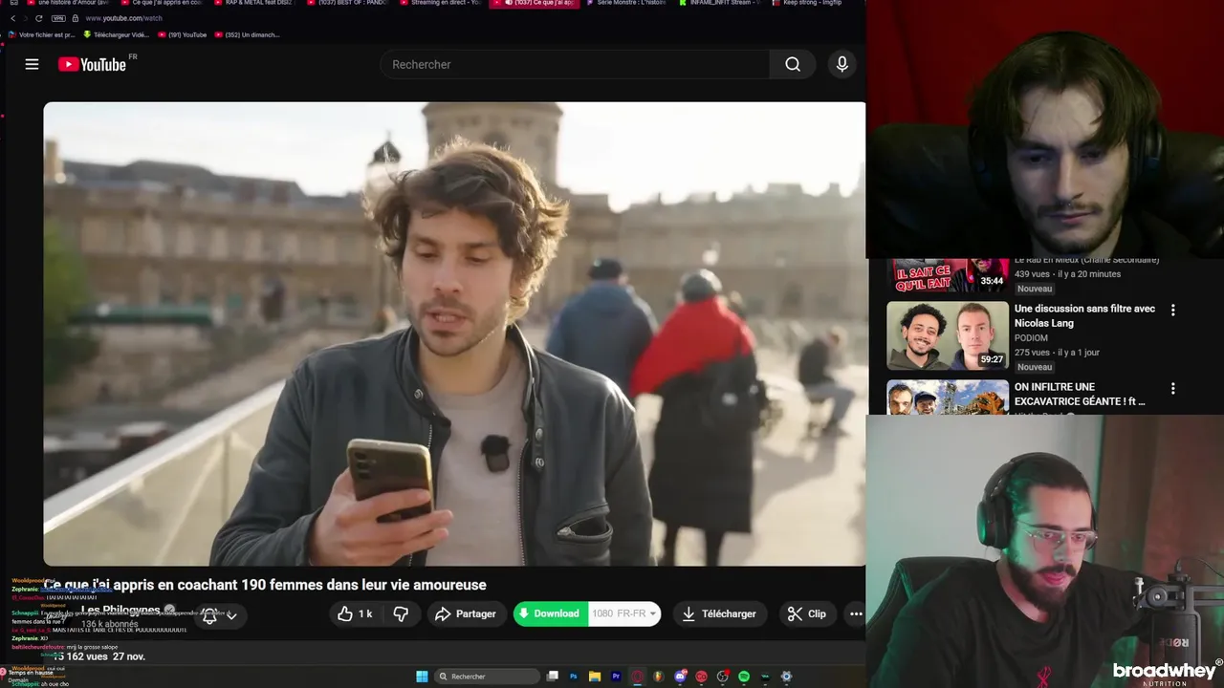This screenshot has height=688, width=1224.
Task: Open the 1080 FR-FR quality dropdown
Action: click(x=624, y=613)
